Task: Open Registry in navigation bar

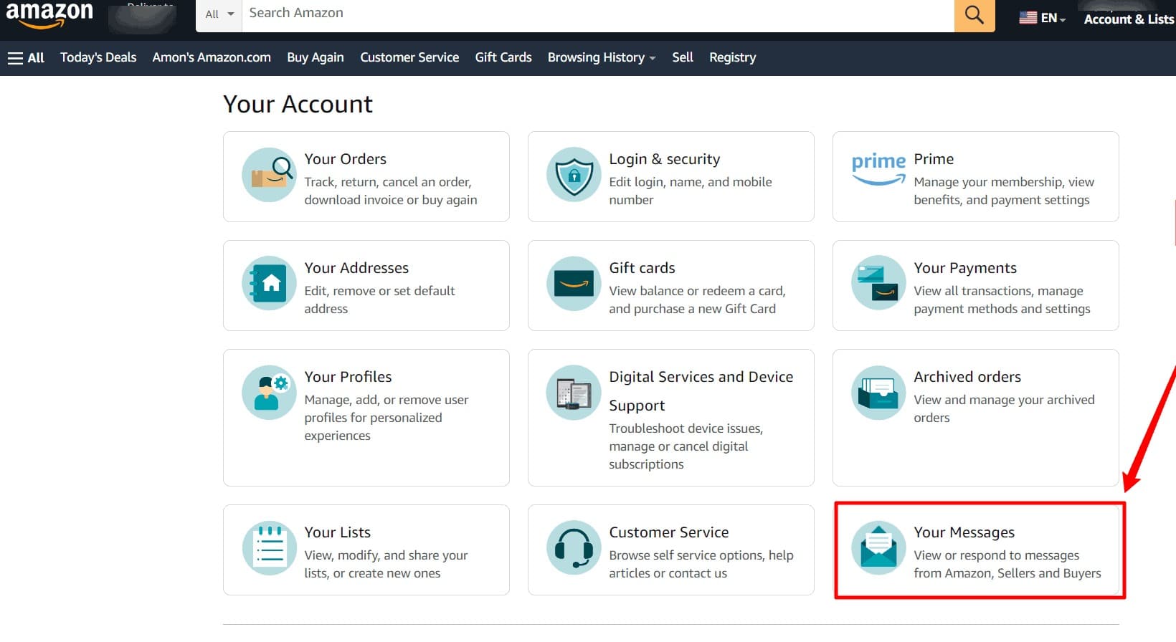Action: point(732,57)
